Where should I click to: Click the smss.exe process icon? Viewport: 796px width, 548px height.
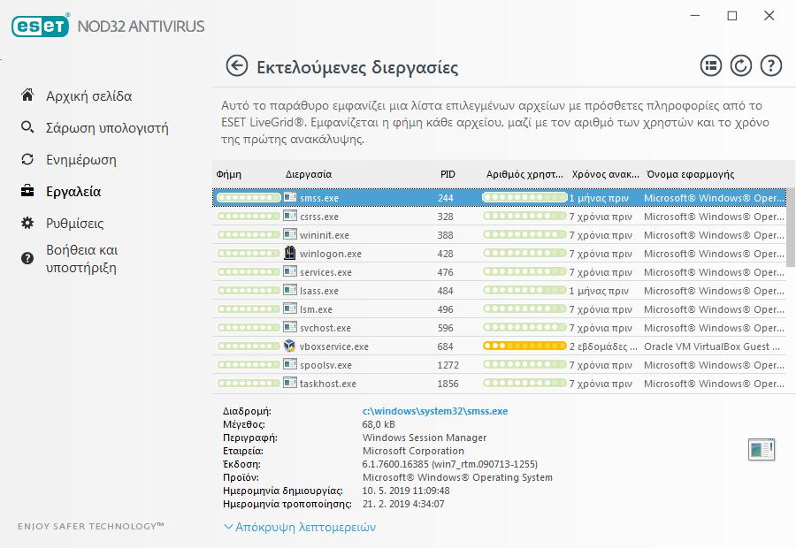290,197
